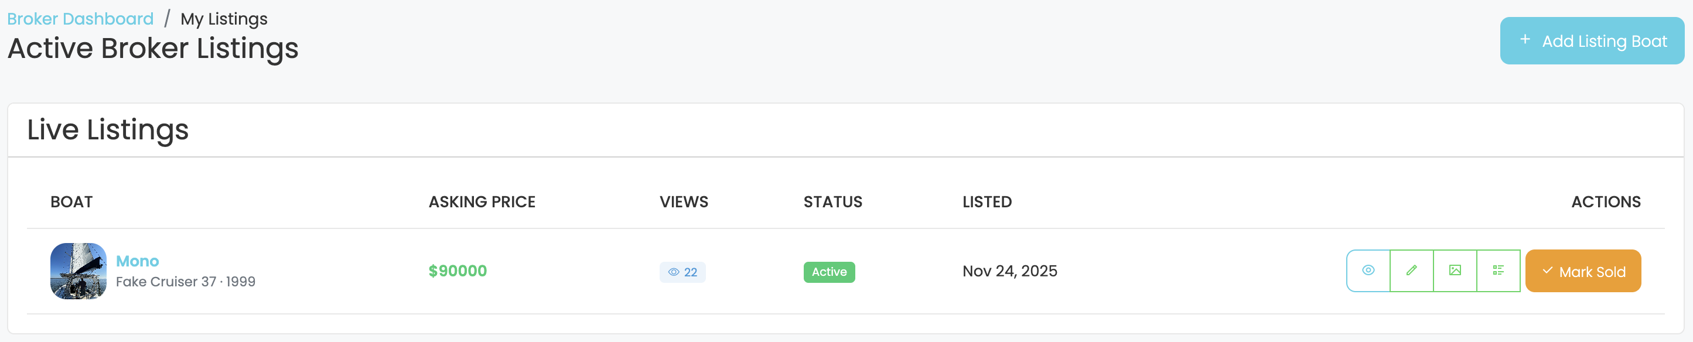
Task: Select the Active status badge
Action: [830, 271]
